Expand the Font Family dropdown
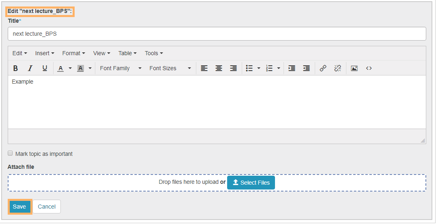This screenshot has width=436, height=224. tap(120, 68)
